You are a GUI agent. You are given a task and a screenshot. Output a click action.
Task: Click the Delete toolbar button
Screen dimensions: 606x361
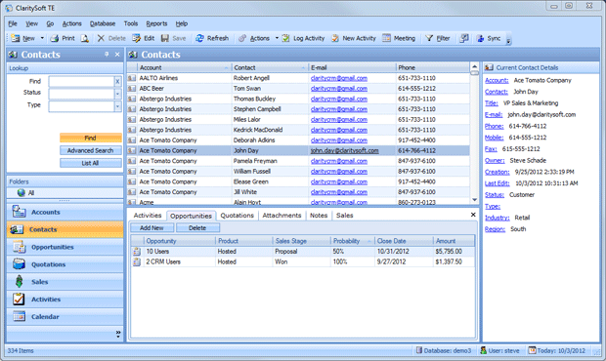[111, 38]
